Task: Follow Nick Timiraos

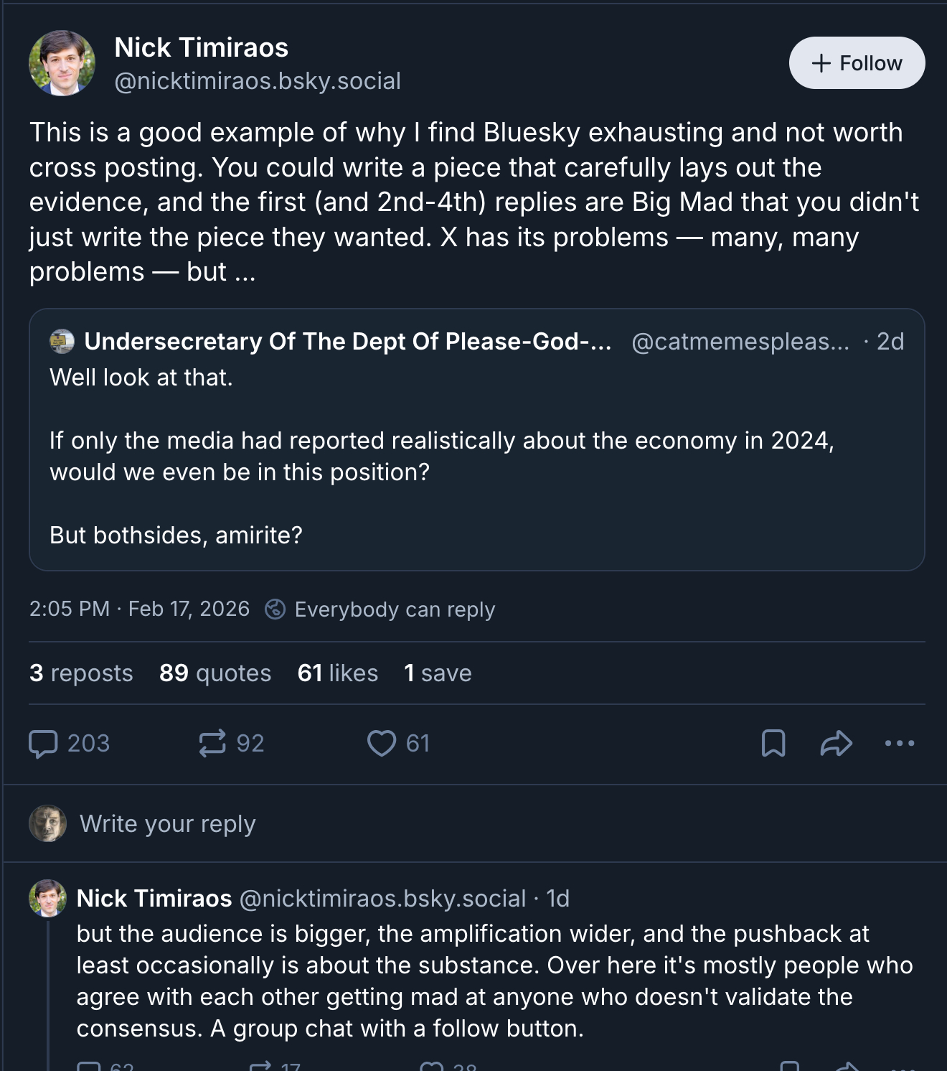Action: pos(857,63)
